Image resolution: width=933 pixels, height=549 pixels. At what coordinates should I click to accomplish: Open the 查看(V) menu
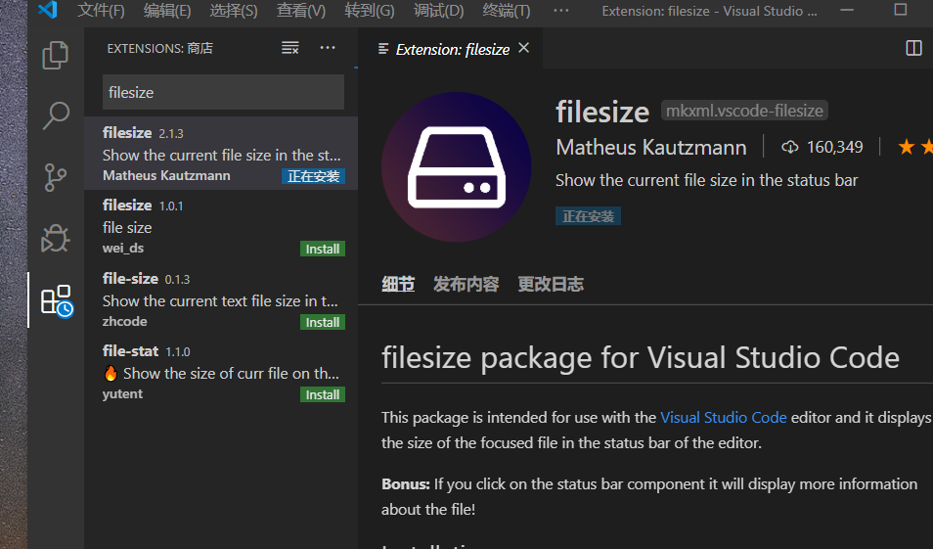pos(301,11)
